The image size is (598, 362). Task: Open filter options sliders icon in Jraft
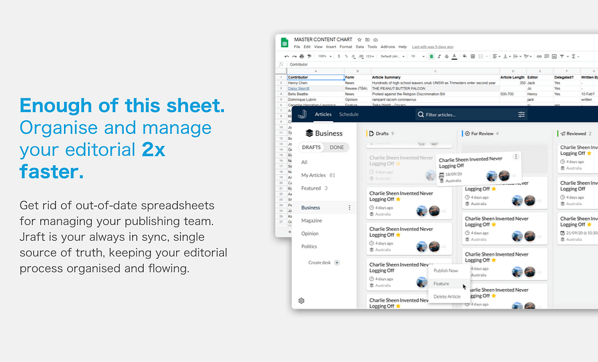[521, 115]
